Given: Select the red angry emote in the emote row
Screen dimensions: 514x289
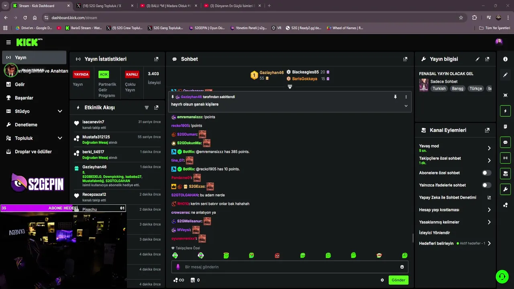Looking at the screenshot, I should click(277, 255).
